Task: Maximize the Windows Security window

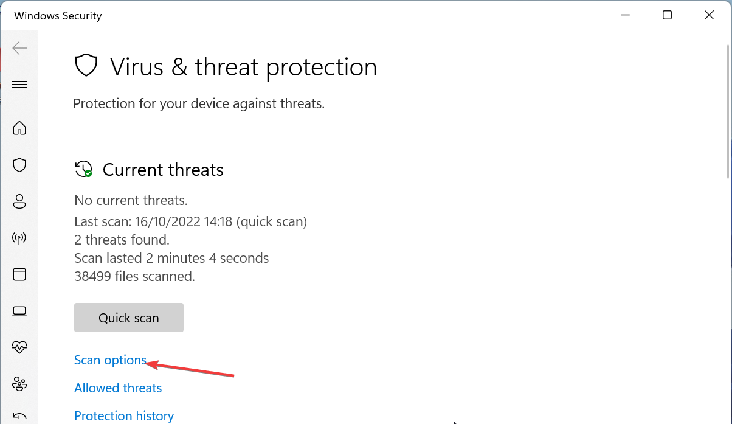Action: 667,15
